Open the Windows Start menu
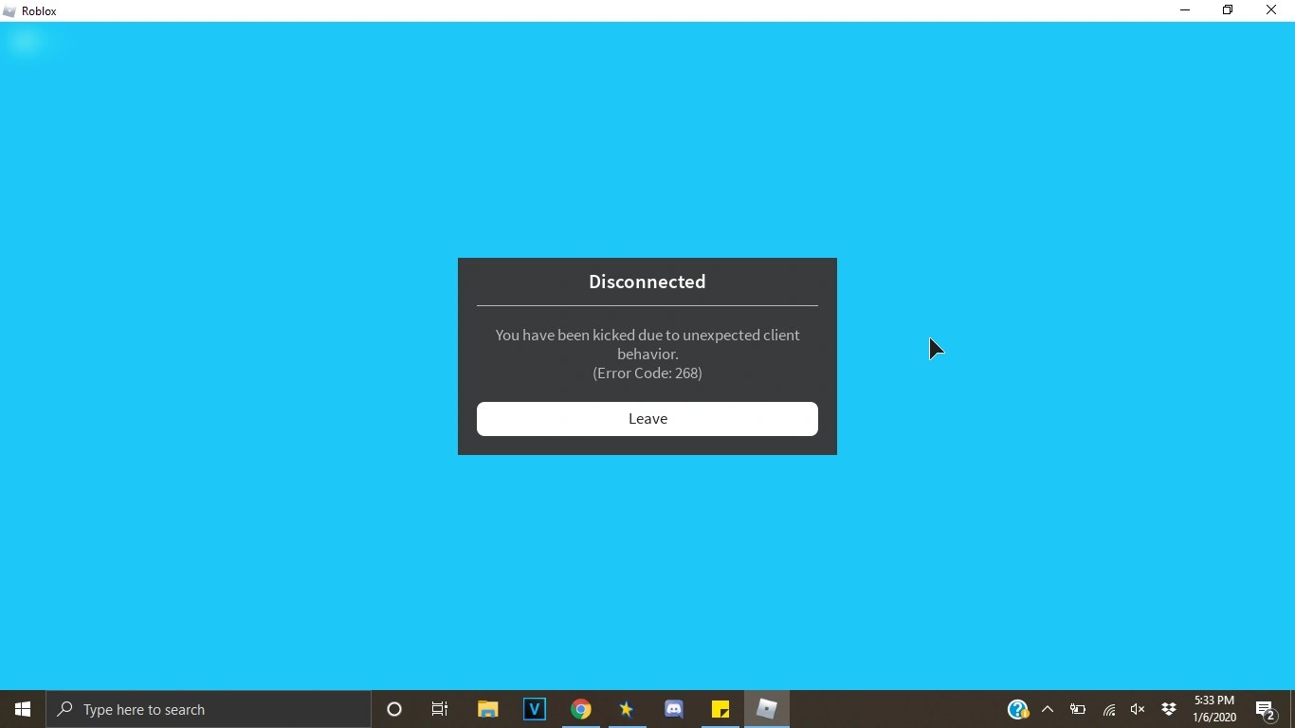 23,709
